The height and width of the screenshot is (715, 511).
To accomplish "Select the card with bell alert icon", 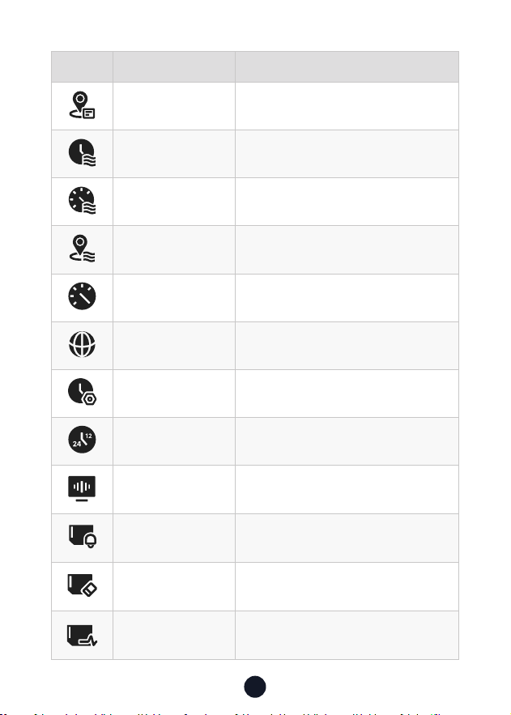I will coord(83,536).
